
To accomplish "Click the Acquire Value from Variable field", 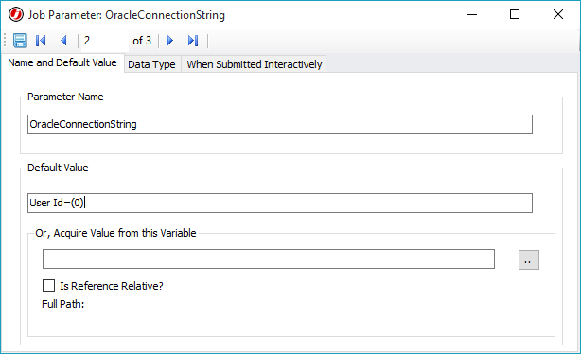I will 269,258.
